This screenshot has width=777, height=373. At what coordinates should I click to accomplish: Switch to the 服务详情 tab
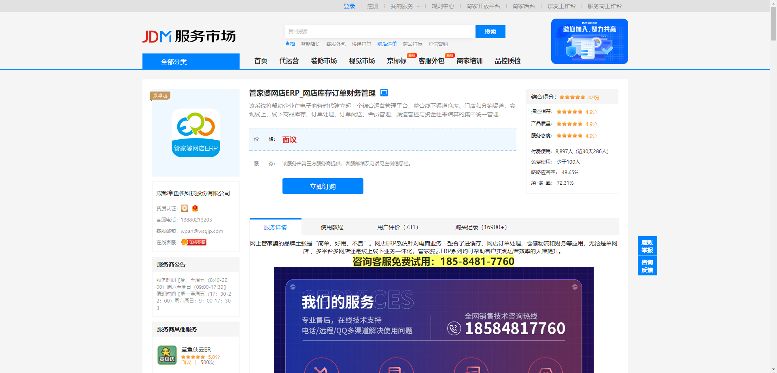(275, 227)
